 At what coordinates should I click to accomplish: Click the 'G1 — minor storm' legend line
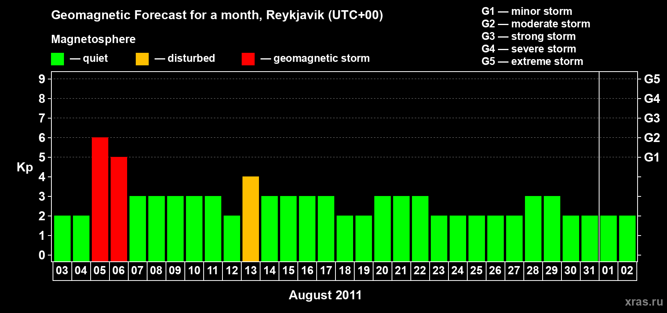pos(527,11)
